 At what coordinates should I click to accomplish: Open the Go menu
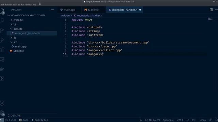[x=19, y=5]
